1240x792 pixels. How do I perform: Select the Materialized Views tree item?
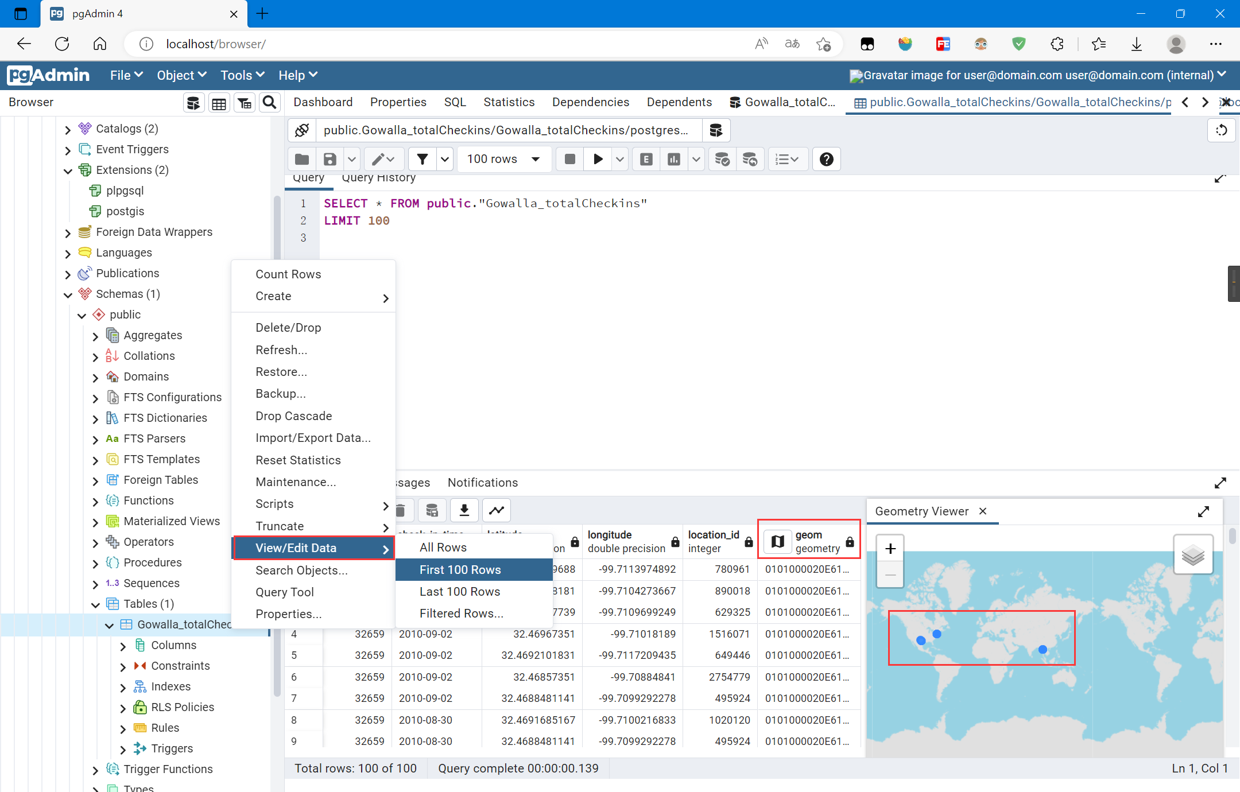[172, 521]
